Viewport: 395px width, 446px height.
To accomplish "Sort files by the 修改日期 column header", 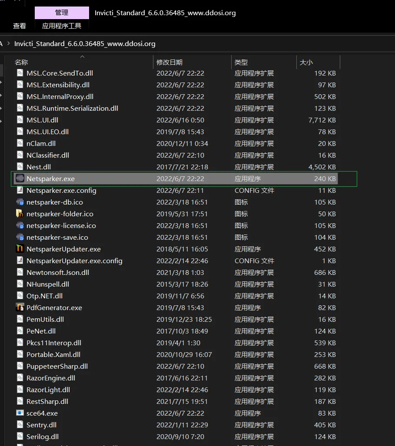I will click(169, 62).
